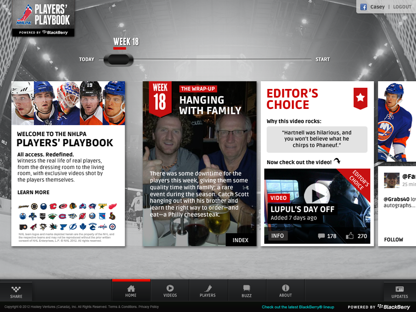The width and height of the screenshot is (416, 312).
Task: Click the Winnipeg Jets logo
Action: click(113, 227)
